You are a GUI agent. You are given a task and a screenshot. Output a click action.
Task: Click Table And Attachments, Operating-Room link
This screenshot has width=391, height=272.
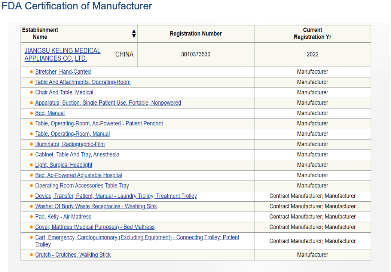coord(83,82)
